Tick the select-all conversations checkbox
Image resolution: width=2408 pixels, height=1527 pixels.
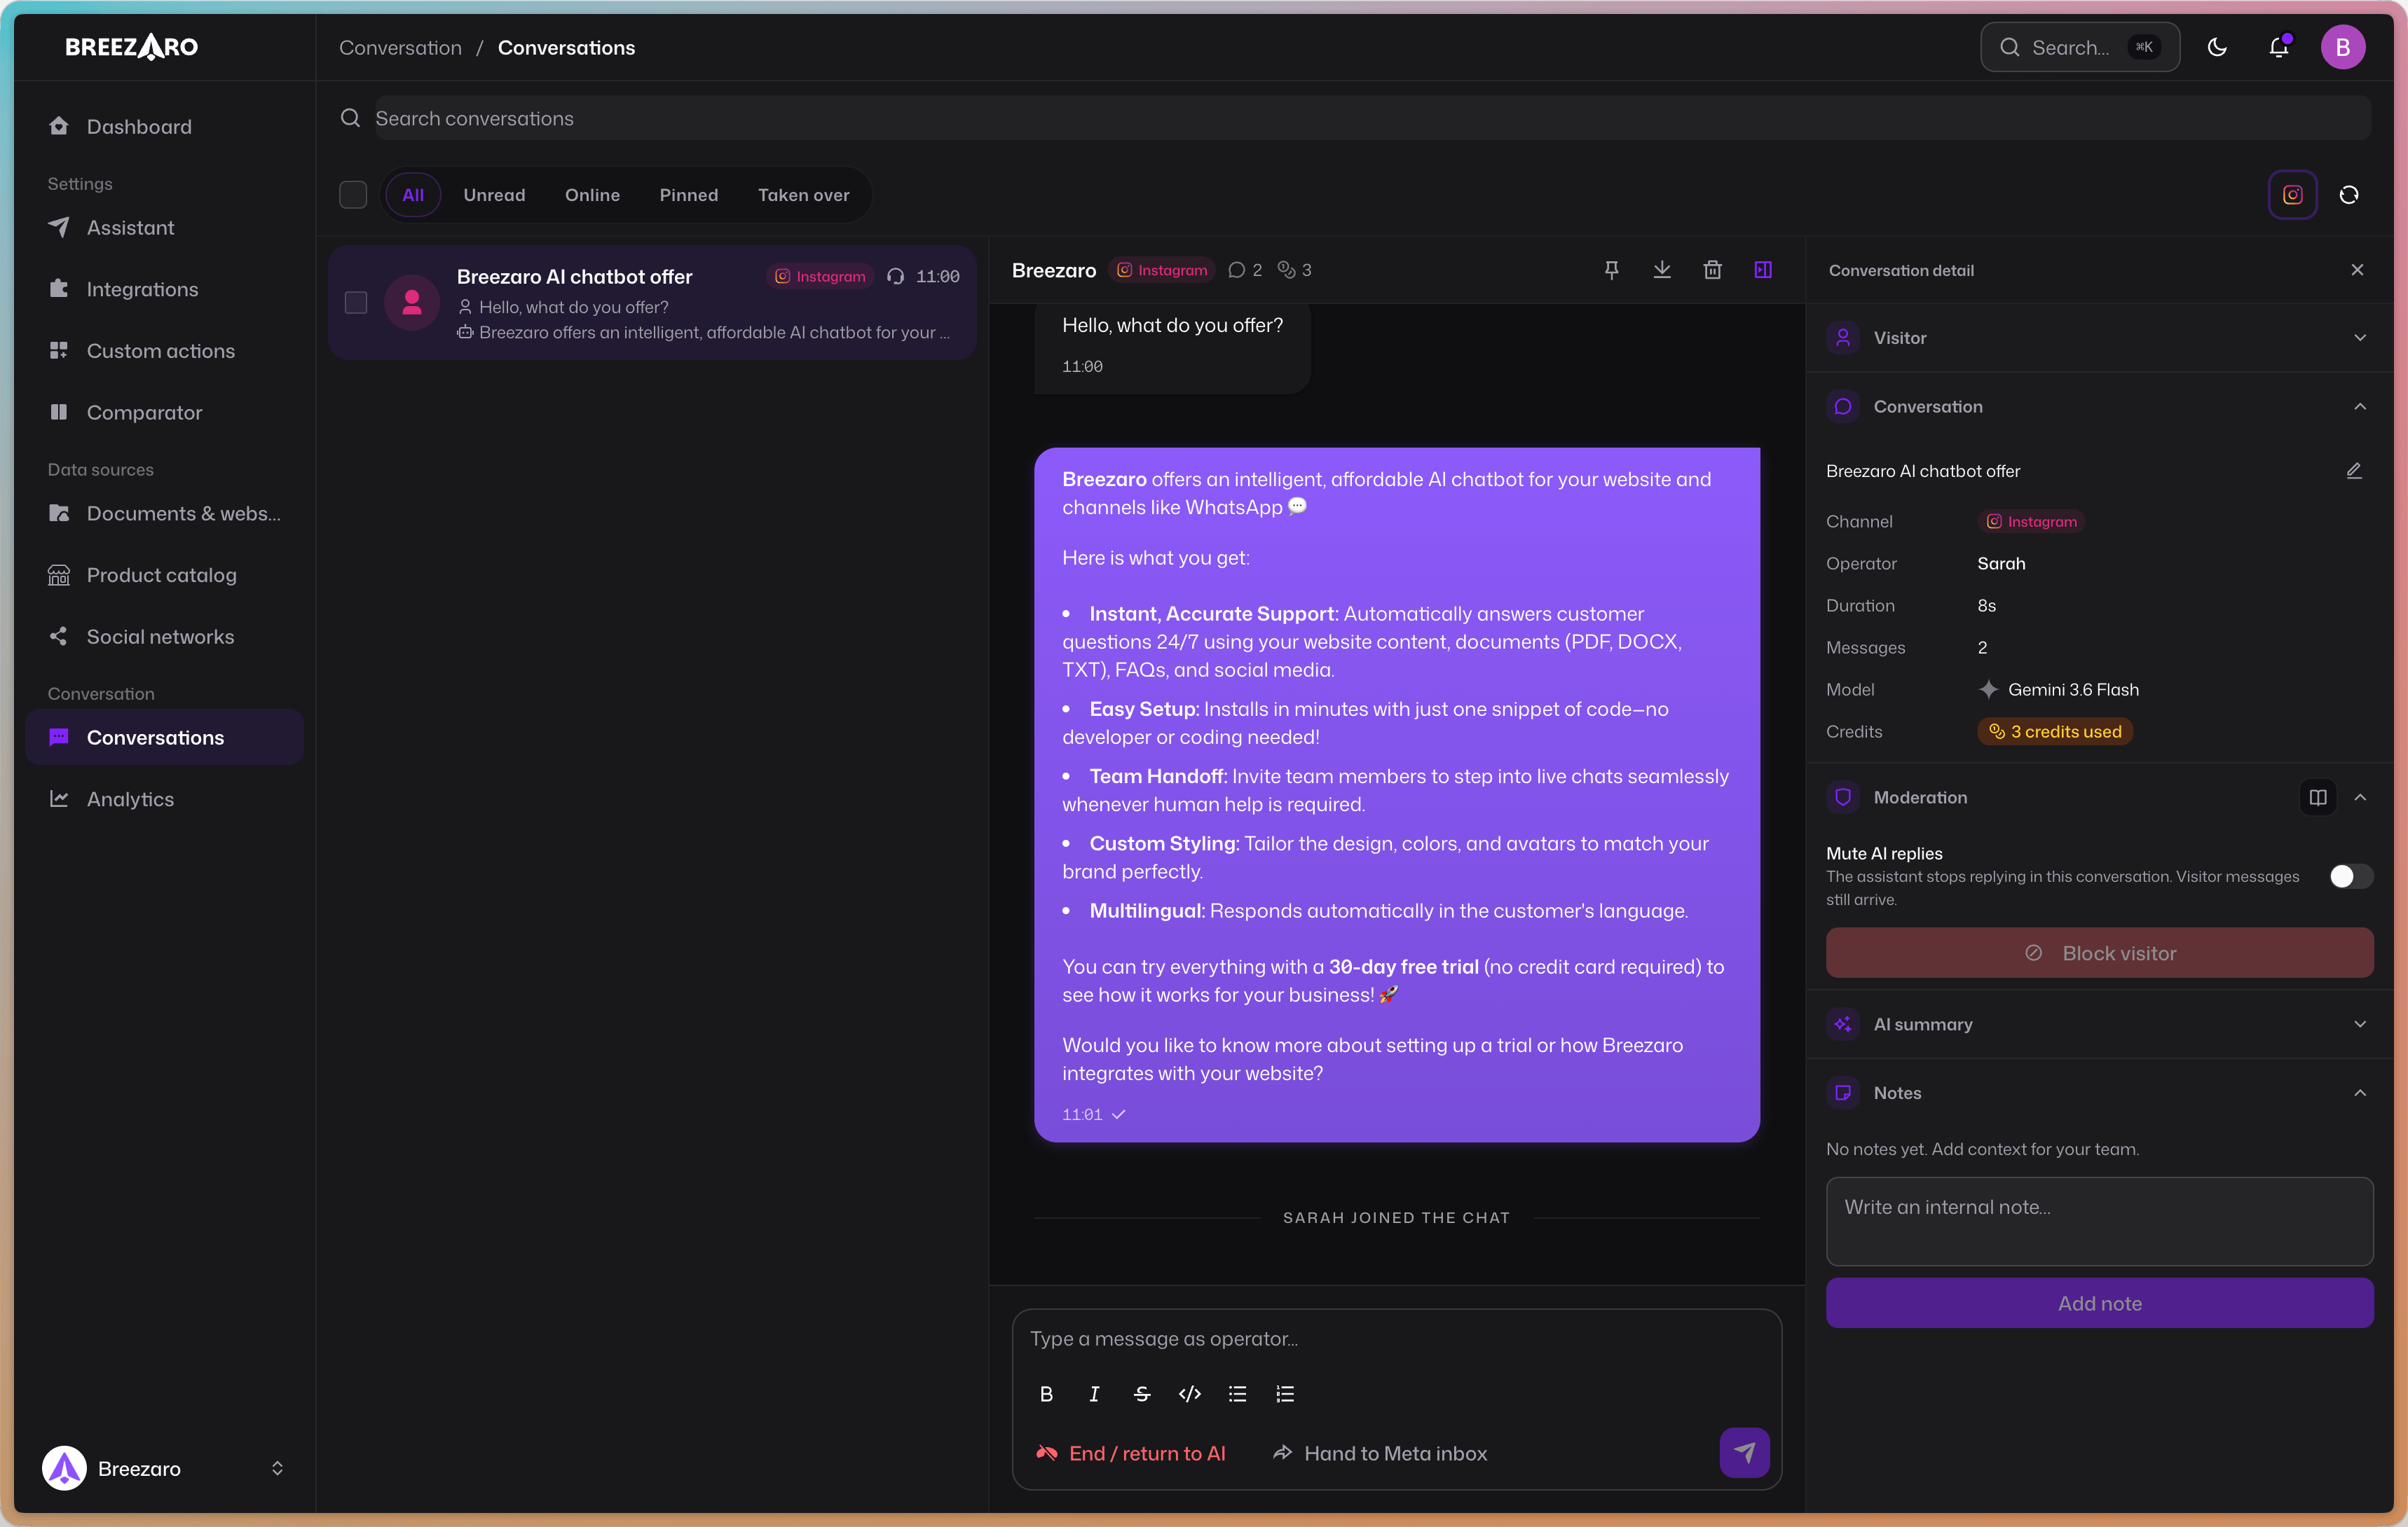pos(353,195)
